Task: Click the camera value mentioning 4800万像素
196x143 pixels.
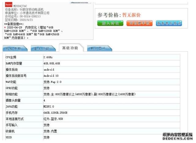Action: (89, 94)
